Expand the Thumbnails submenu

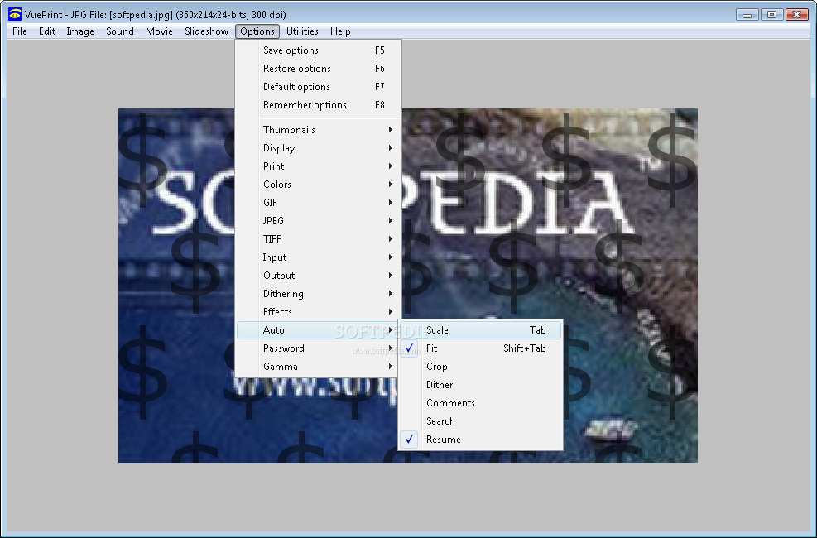tap(319, 130)
